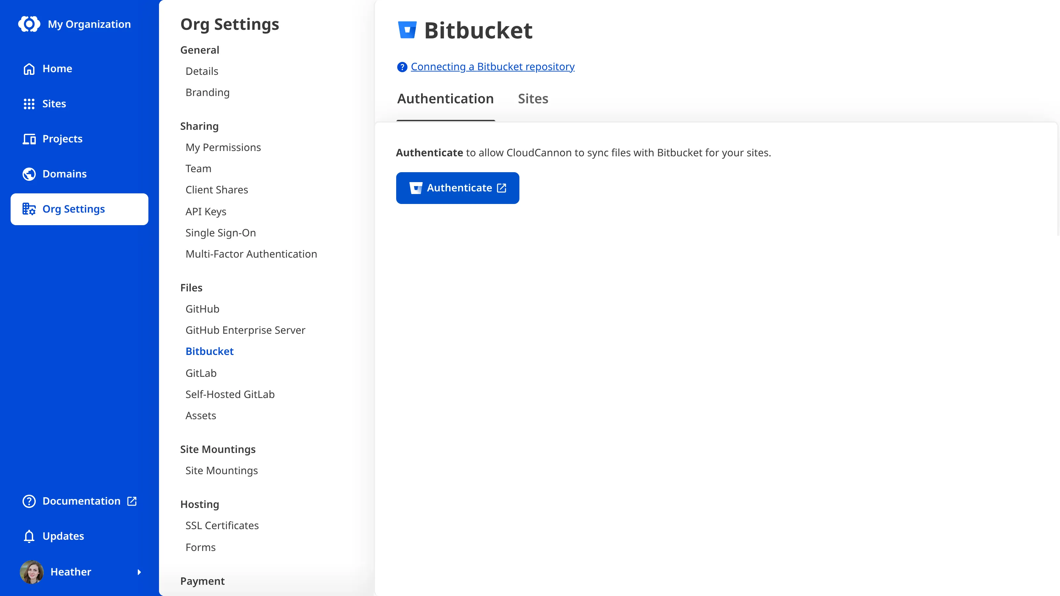Open Details under General
Viewport: 1060px width, 596px height.
click(202, 71)
